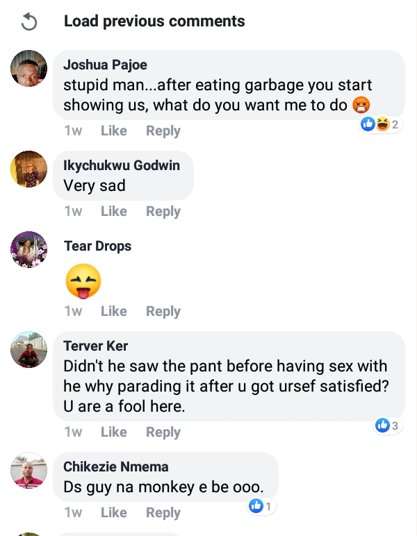The height and width of the screenshot is (536, 417).
Task: Click the tongue-out emoji sticker
Action: point(83,281)
